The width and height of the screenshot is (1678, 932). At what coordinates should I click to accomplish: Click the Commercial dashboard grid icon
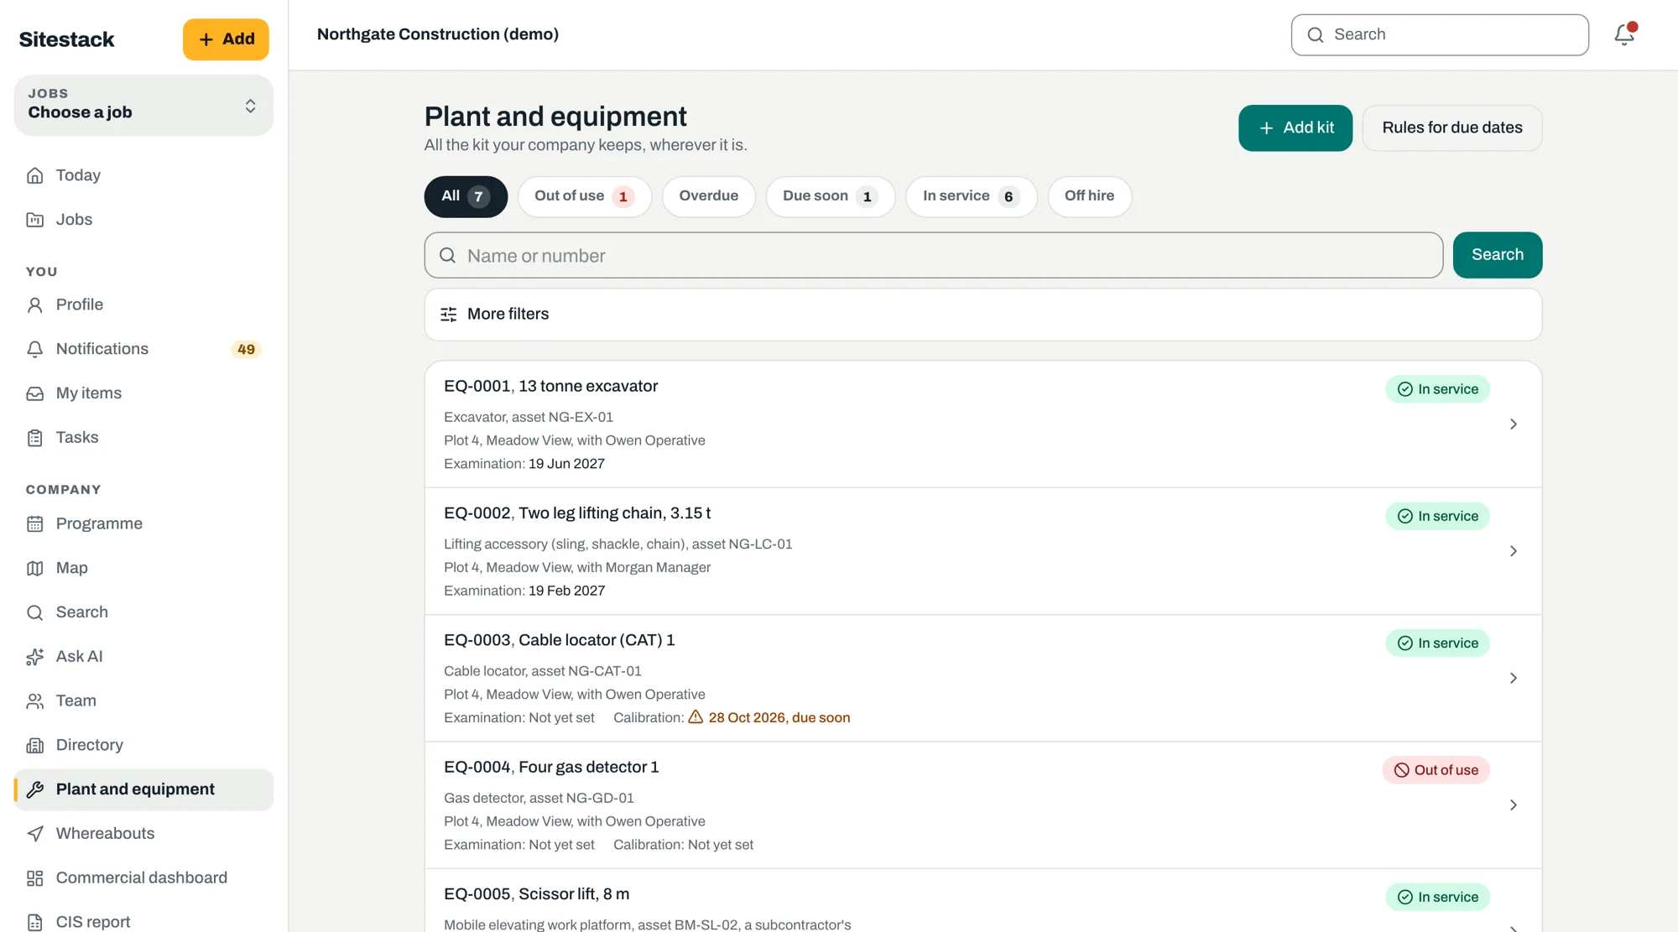pos(34,878)
